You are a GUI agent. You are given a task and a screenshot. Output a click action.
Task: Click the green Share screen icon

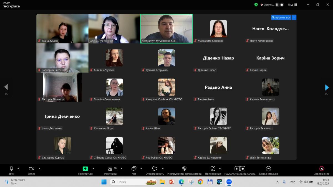[x=85, y=169]
